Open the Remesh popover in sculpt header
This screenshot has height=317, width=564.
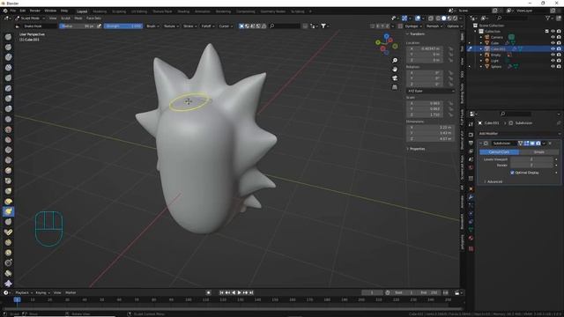(x=434, y=26)
